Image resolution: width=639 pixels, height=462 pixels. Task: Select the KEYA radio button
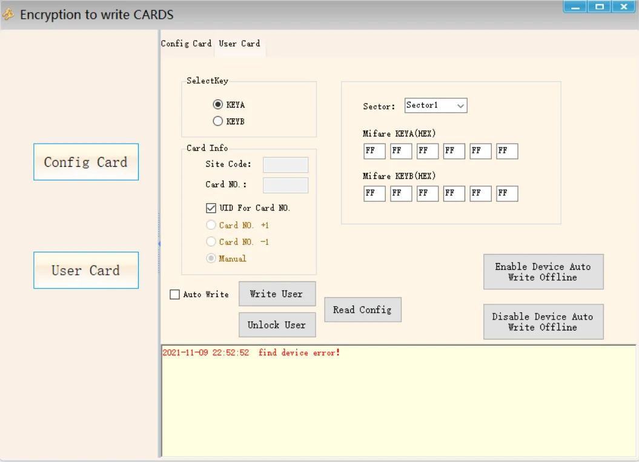[x=218, y=105]
